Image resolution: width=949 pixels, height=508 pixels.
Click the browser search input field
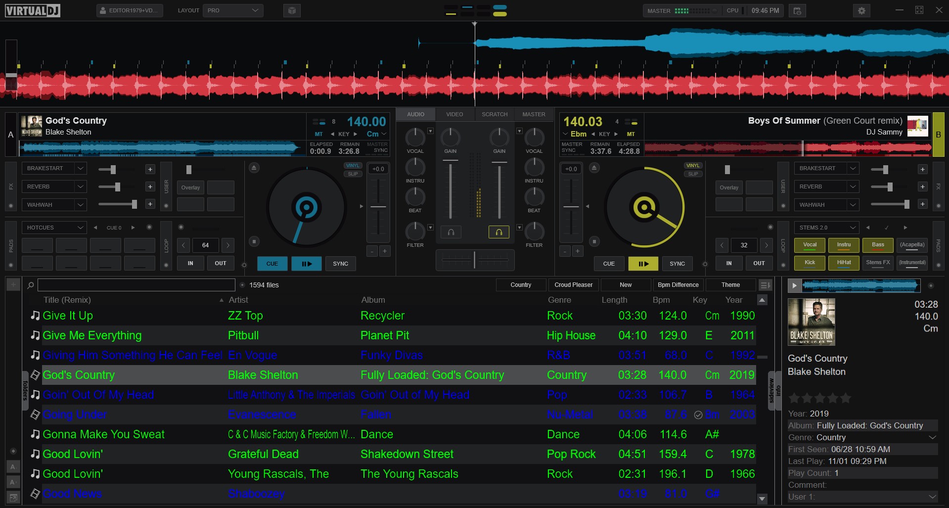pyautogui.click(x=136, y=285)
